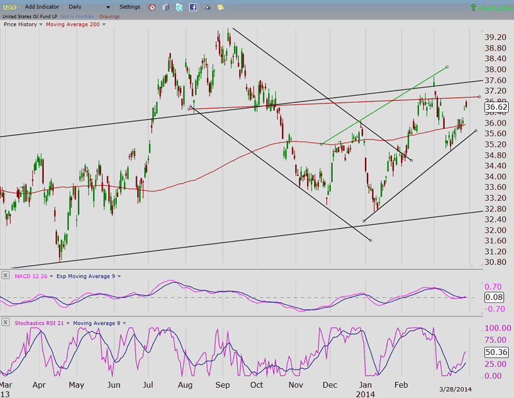Open the yellow sticky note icon
The image size is (514, 398).
(220, 7)
